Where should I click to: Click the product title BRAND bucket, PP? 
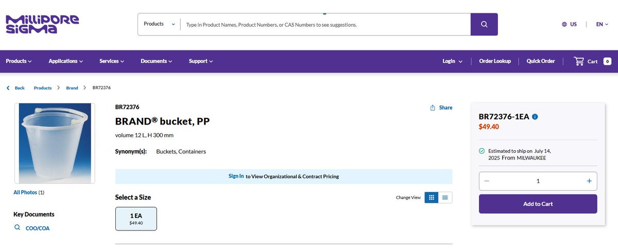(162, 121)
